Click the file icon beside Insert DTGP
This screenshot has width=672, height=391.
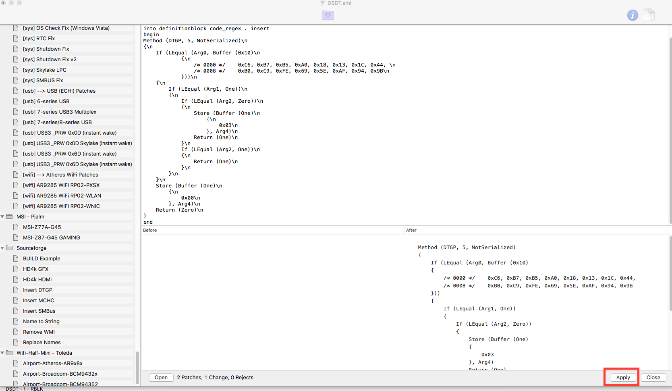tap(16, 290)
